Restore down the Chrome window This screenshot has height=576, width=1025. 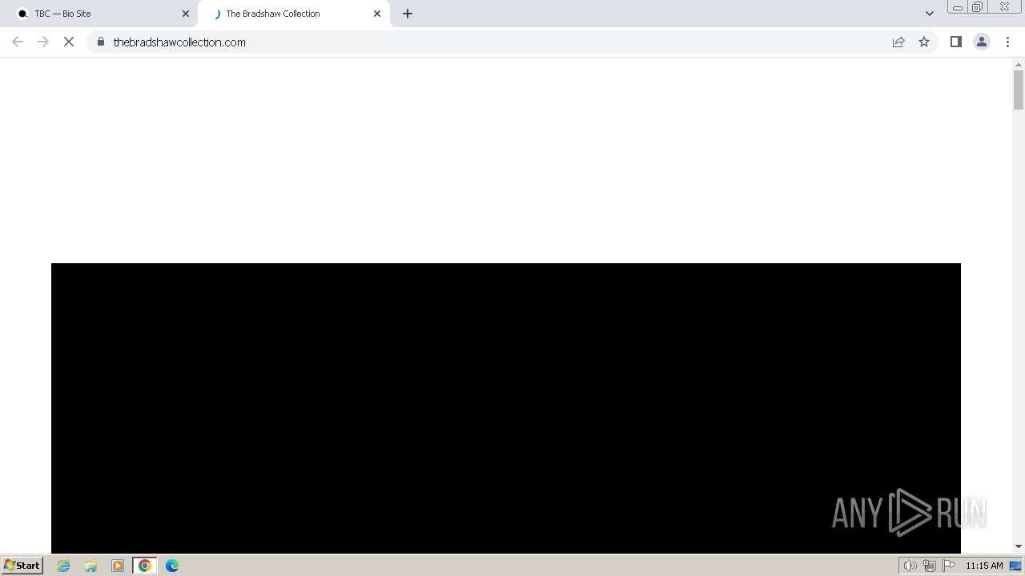(x=978, y=7)
